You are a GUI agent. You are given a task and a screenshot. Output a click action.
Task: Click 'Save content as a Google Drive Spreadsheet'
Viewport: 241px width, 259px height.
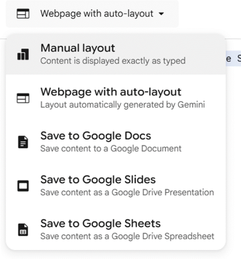click(127, 236)
